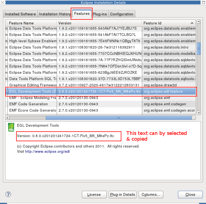
Task: Sort by the Version column header
Action: point(99,23)
